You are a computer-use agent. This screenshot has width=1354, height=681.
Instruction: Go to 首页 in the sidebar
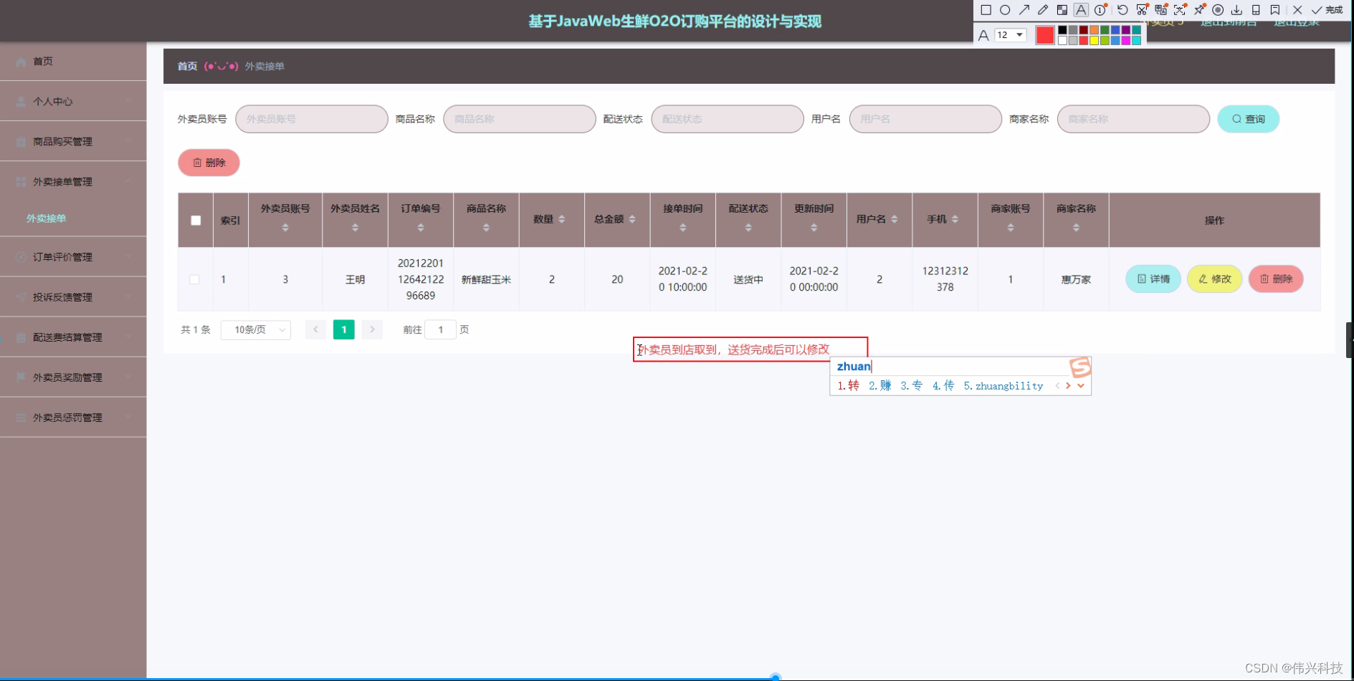(42, 61)
